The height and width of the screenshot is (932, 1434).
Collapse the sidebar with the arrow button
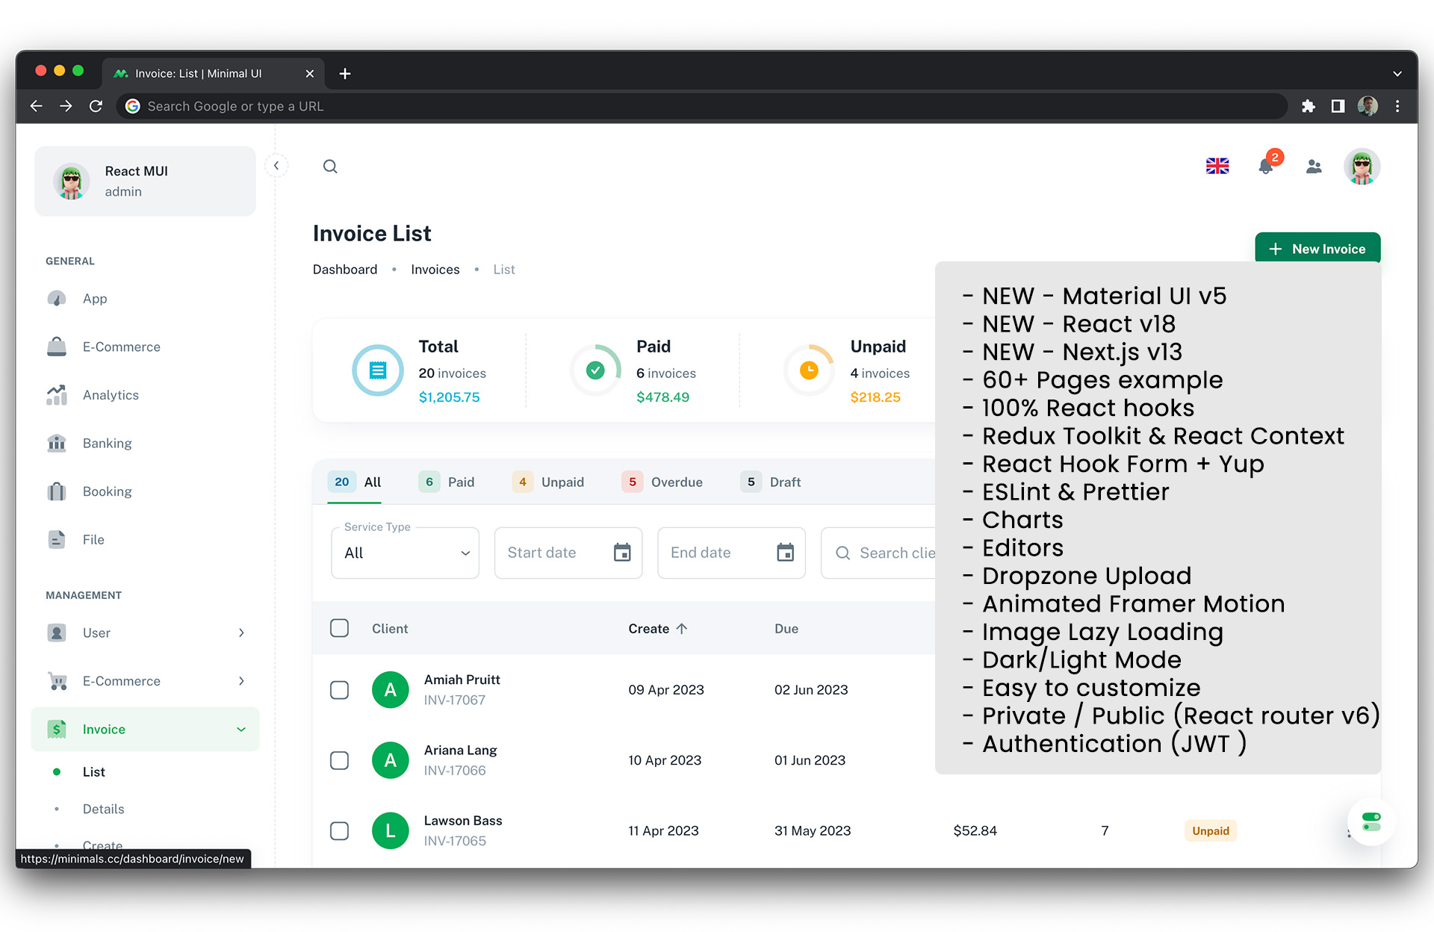276,166
